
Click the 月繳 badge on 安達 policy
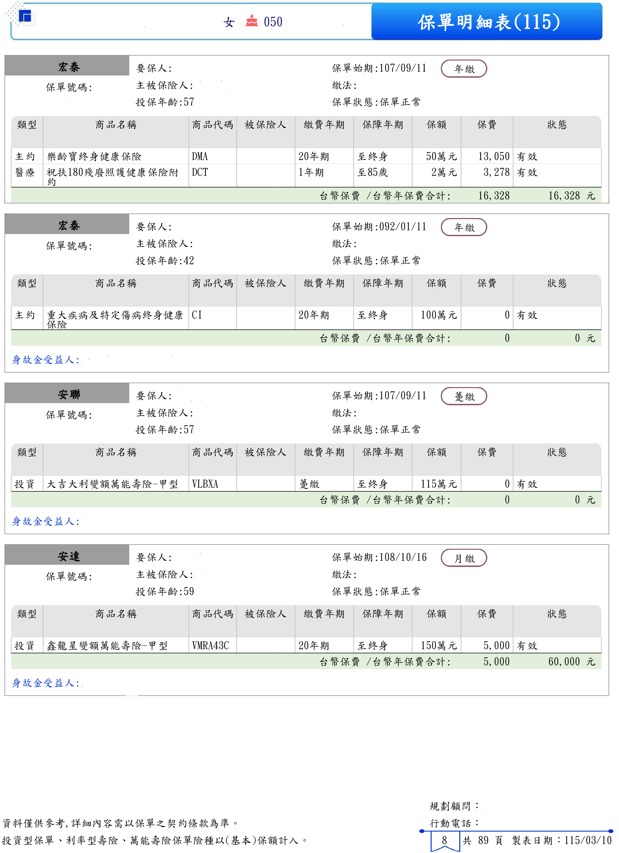(464, 558)
